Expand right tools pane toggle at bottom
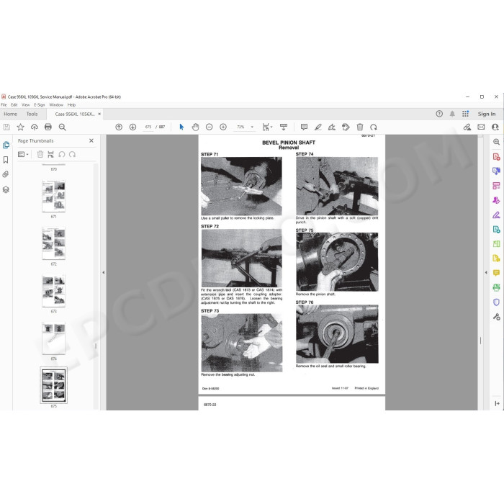 point(497,403)
